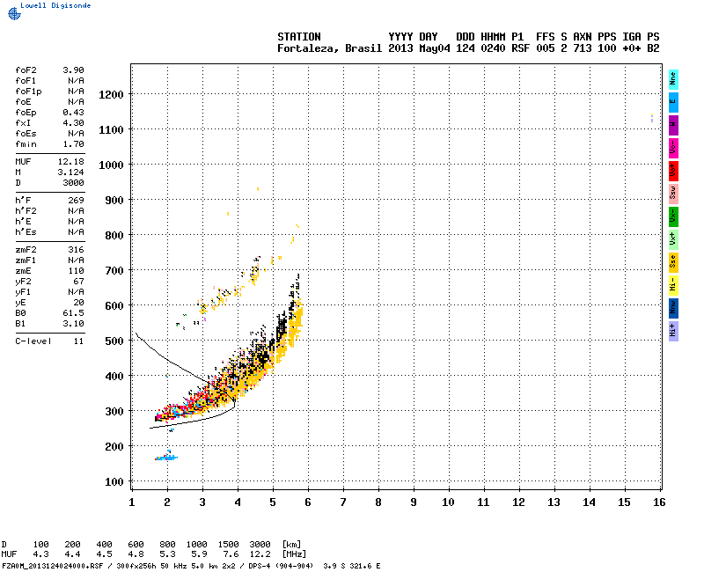704x572 pixels.
Task: Choose the dark green Vx- legend swatch
Action: coord(673,216)
